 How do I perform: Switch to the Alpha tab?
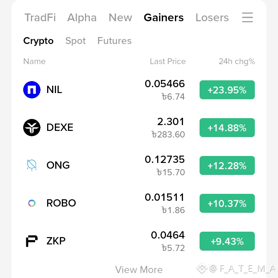pos(82,17)
